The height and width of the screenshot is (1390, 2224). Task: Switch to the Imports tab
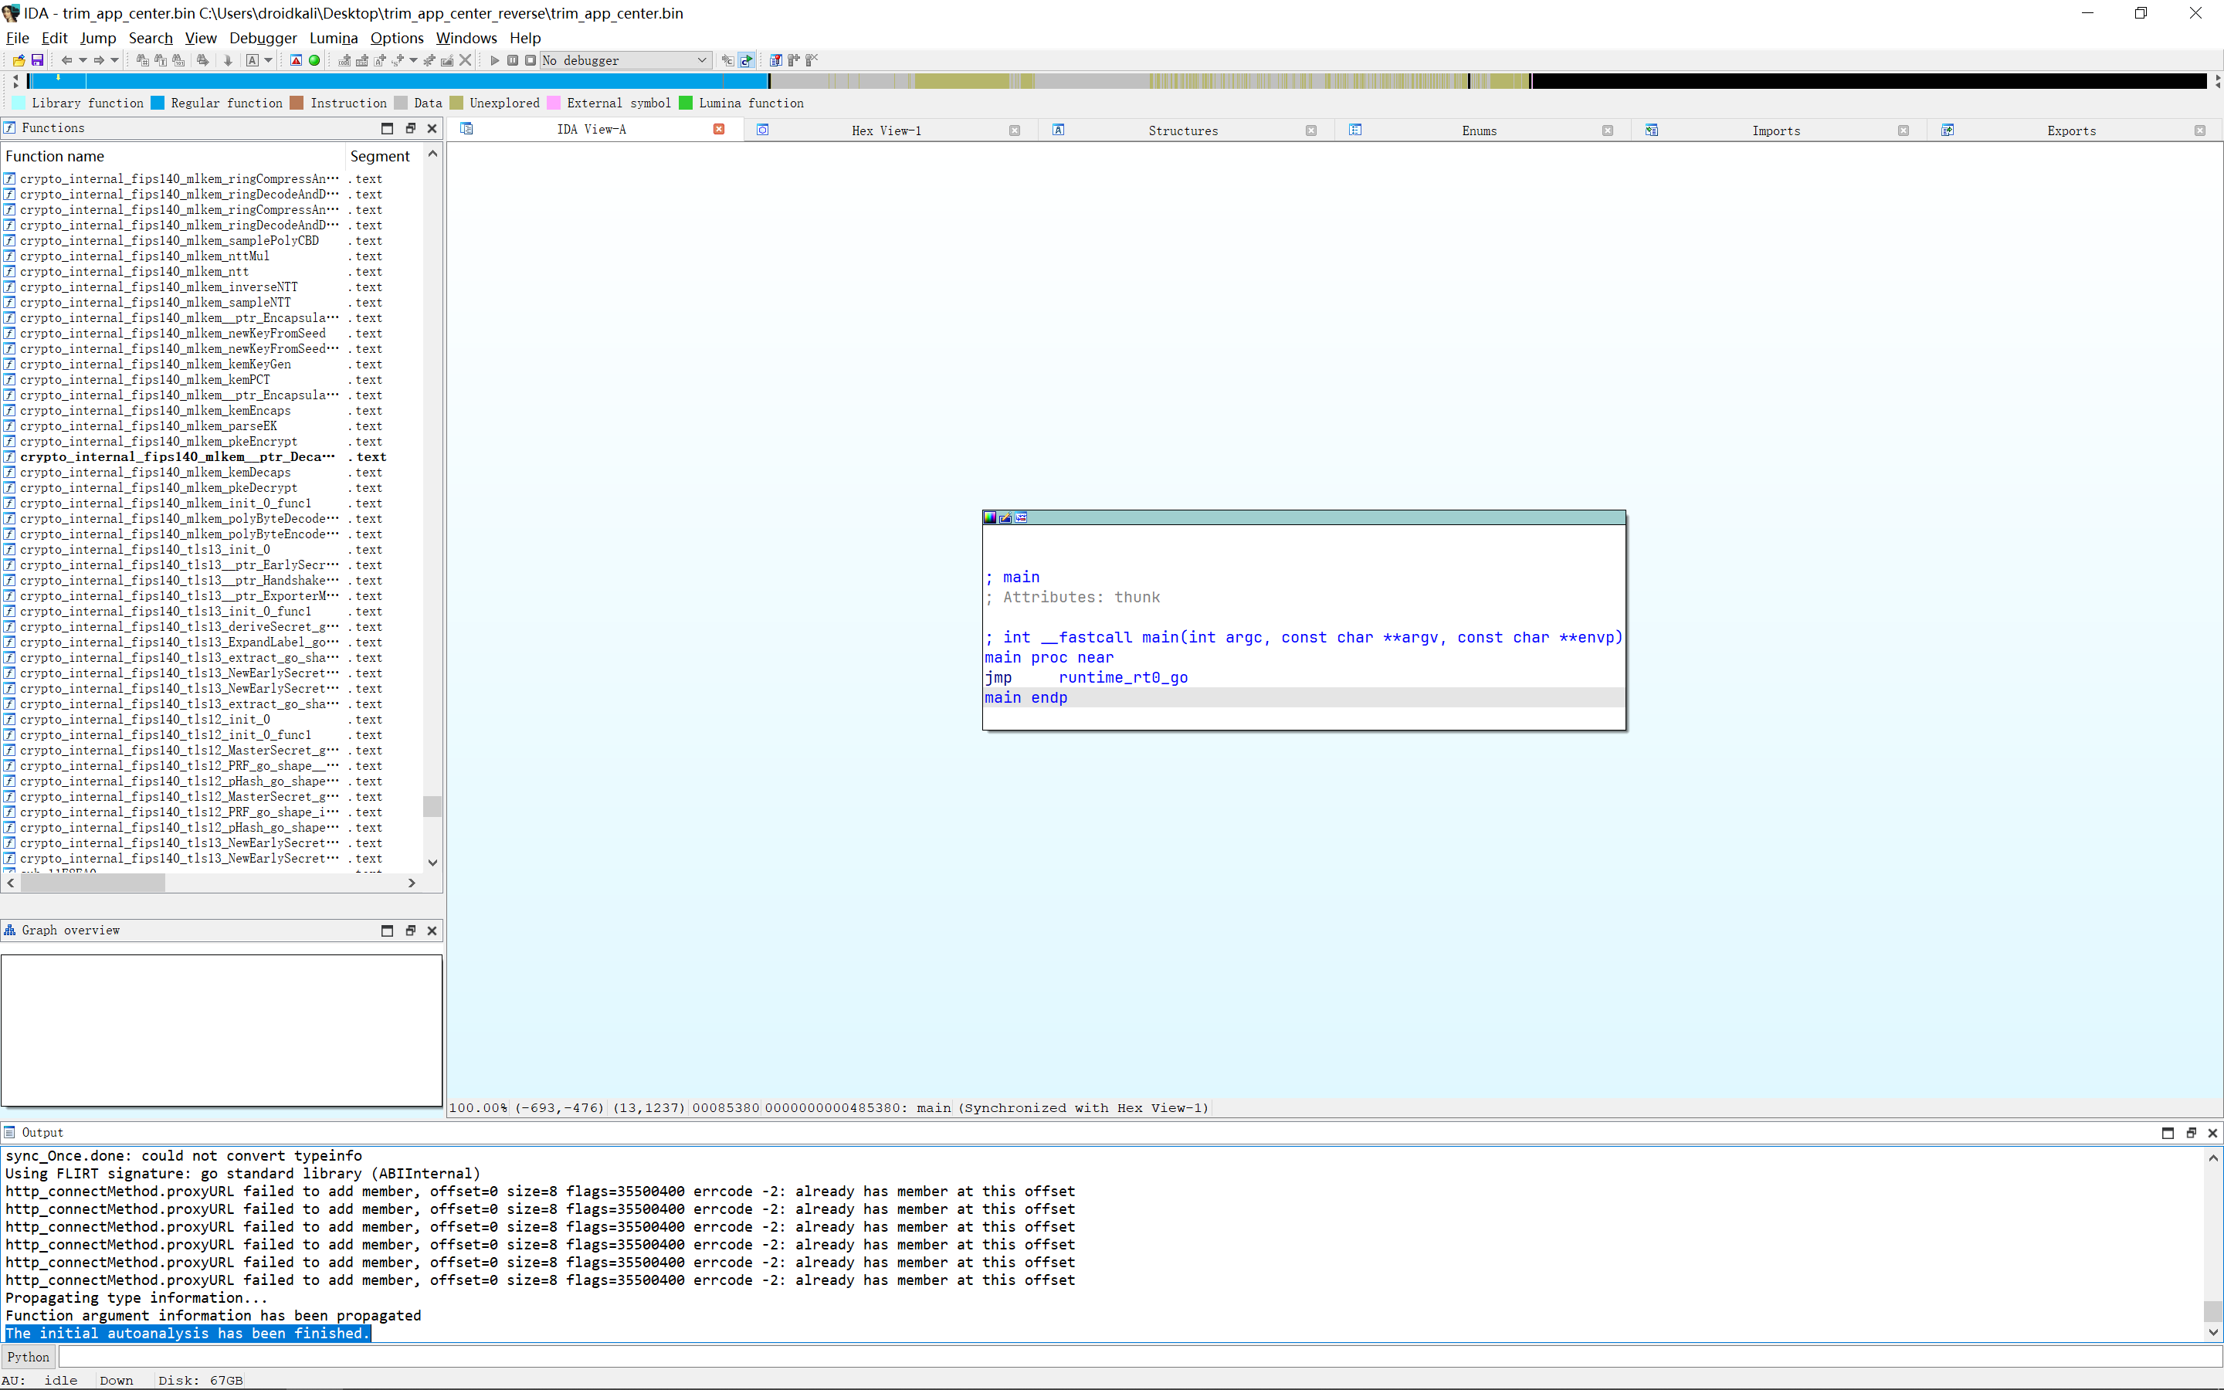[x=1775, y=131]
